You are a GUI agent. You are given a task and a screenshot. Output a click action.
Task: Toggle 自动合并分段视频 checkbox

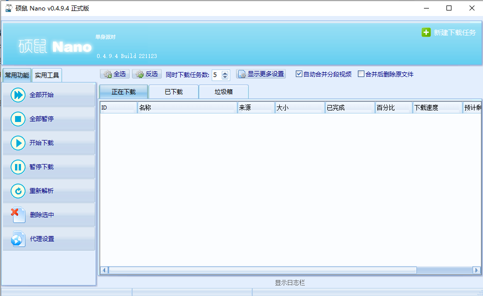tap(299, 74)
